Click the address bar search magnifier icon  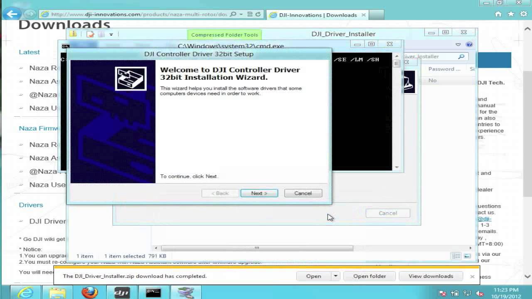(233, 14)
